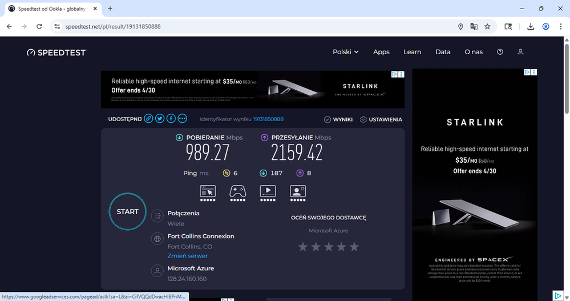Open Chrome profile avatar icon
The width and height of the screenshot is (570, 301).
pyautogui.click(x=545, y=27)
